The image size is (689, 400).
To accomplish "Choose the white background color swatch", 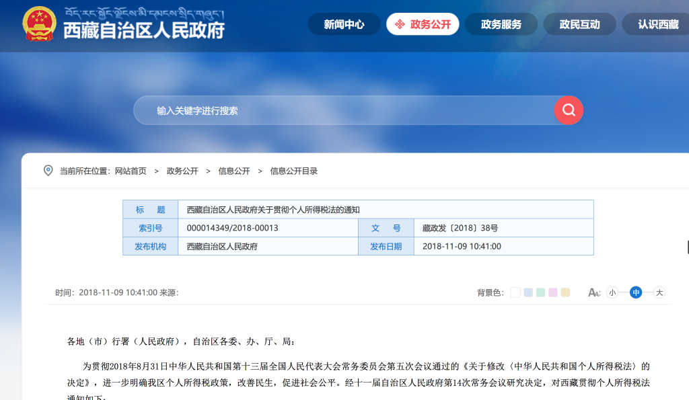I will pyautogui.click(x=515, y=292).
